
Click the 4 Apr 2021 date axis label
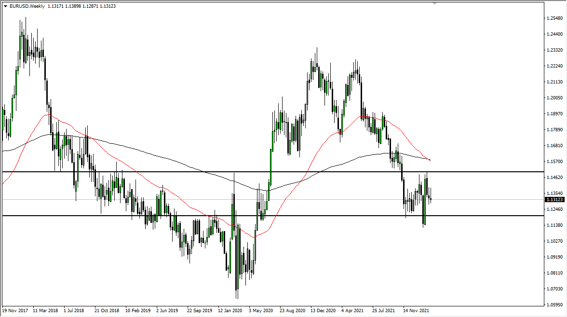[351, 311]
